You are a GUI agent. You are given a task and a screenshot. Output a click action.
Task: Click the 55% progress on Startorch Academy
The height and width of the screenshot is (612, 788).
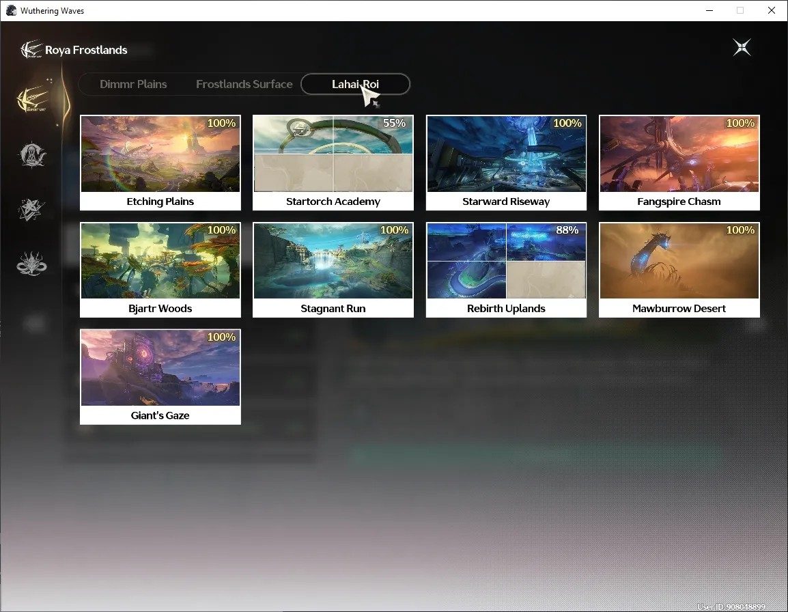tap(394, 123)
